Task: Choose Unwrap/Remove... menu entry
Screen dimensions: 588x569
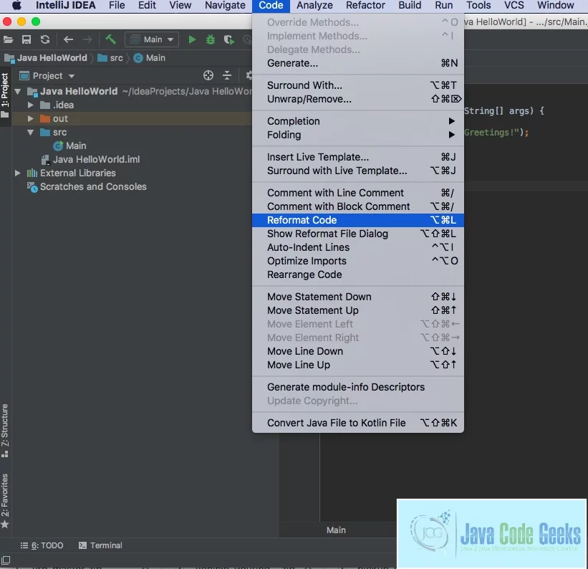Action: click(358, 99)
